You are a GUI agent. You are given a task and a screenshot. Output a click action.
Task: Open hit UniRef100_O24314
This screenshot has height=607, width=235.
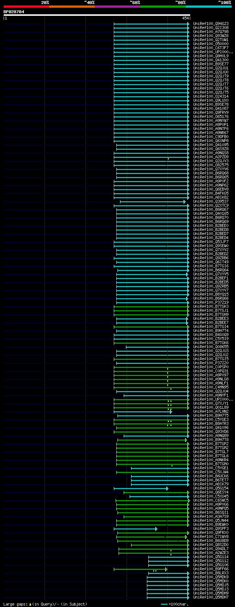click(211, 97)
